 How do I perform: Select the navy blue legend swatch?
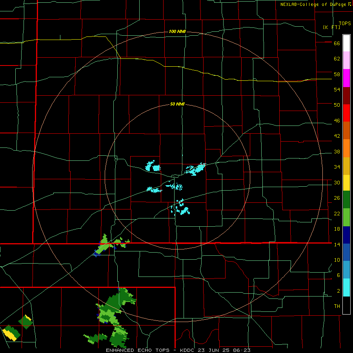(x=346, y=235)
